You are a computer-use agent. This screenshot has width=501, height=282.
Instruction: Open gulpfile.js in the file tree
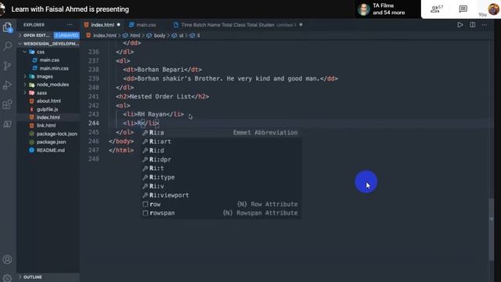pyautogui.click(x=47, y=109)
